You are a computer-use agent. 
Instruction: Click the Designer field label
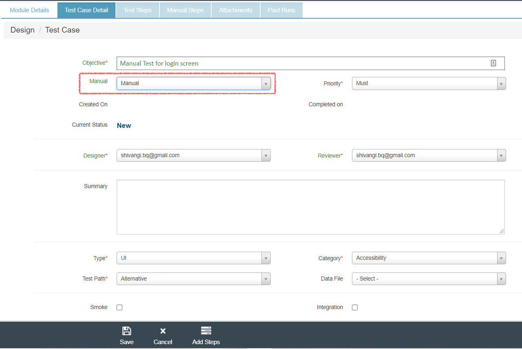tap(95, 156)
